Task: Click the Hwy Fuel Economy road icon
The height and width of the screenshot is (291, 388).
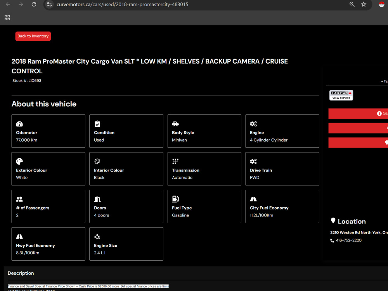Action: 19,237
